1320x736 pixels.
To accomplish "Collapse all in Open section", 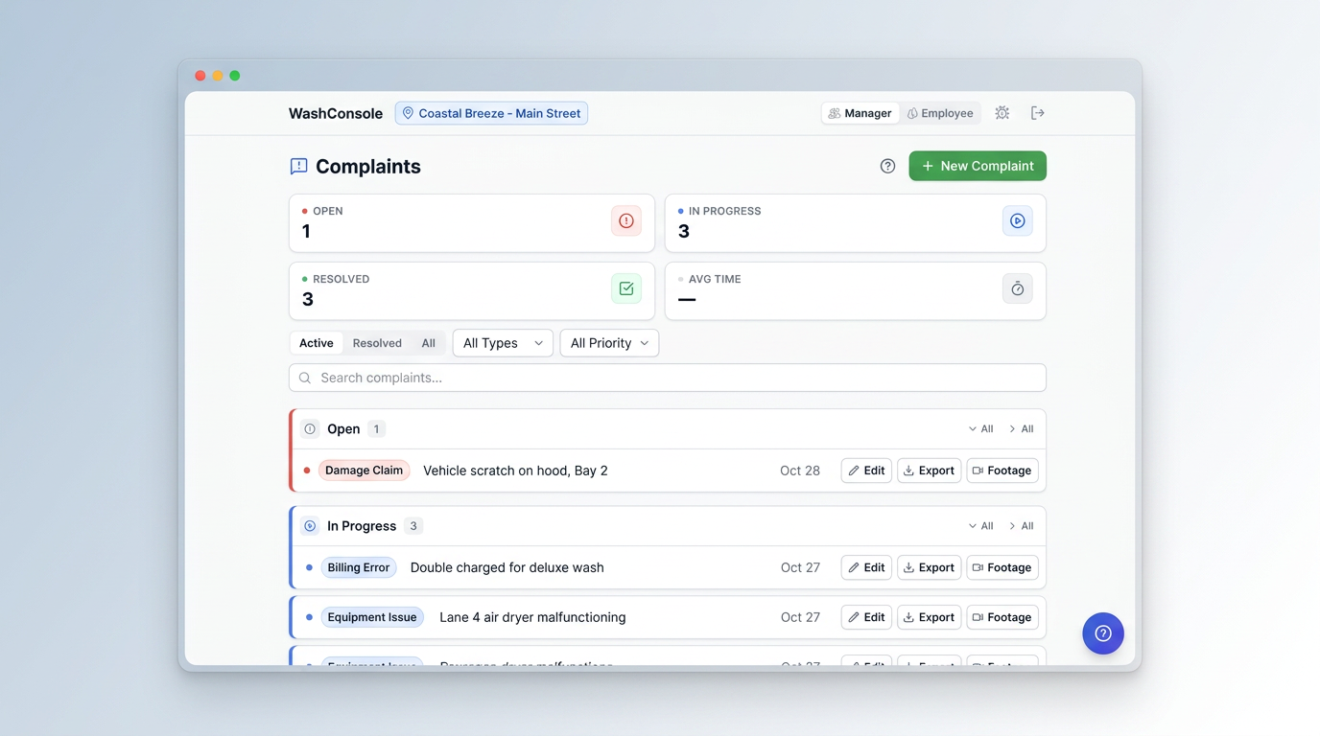I will 1021,429.
